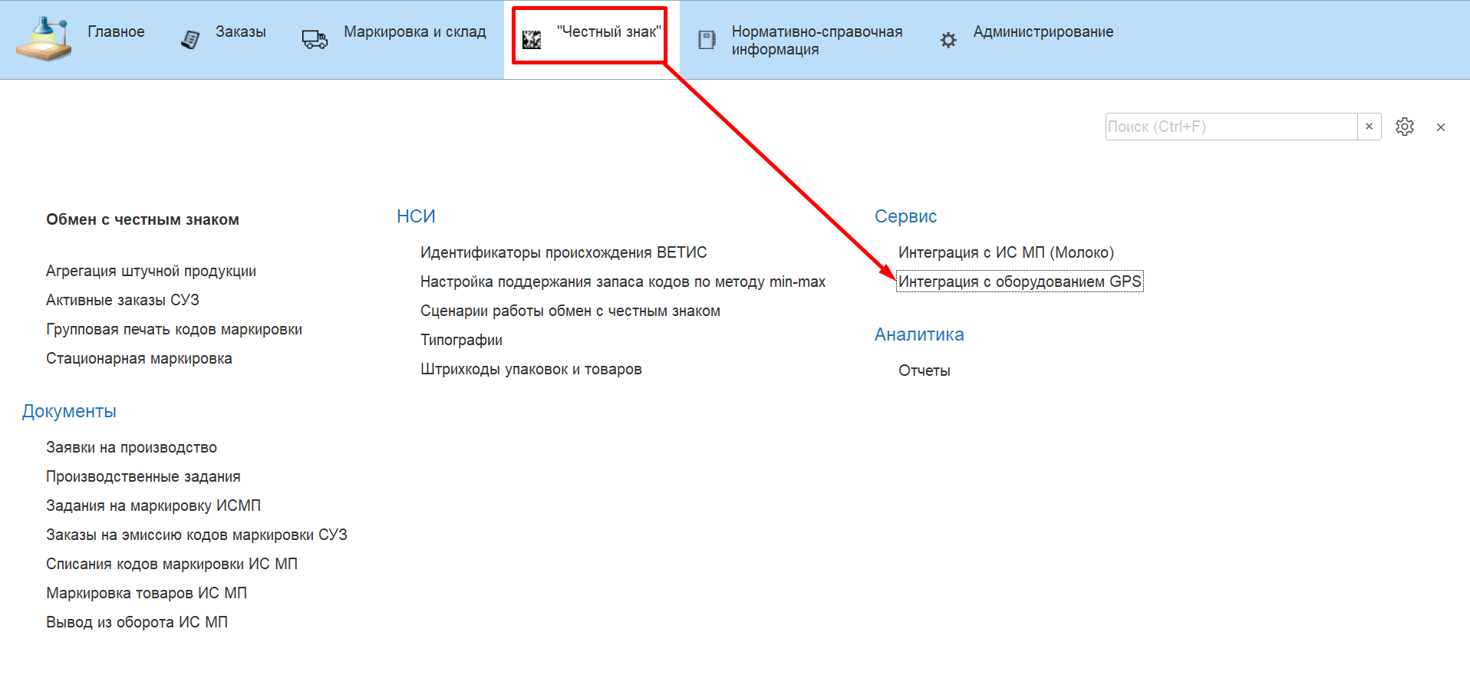Open Настройка поддержания запаса кодов по методу min-max
1470x675 pixels.
coord(623,282)
